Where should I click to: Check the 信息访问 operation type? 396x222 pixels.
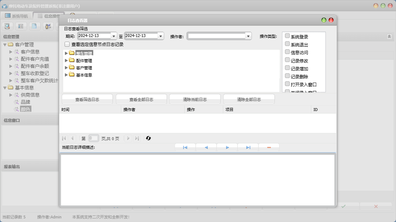pyautogui.click(x=287, y=52)
